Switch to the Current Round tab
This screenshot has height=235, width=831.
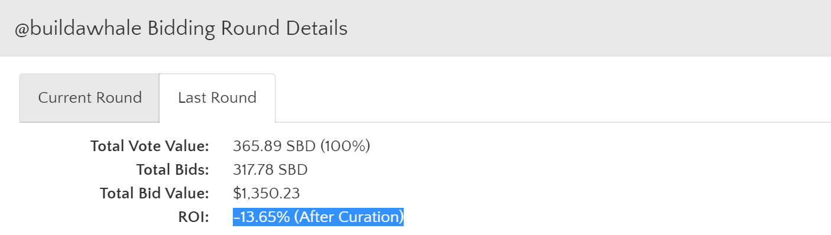(90, 98)
